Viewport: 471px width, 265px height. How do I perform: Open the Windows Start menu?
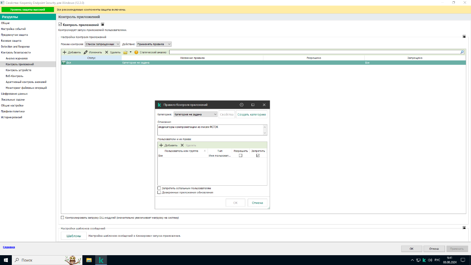click(5, 260)
